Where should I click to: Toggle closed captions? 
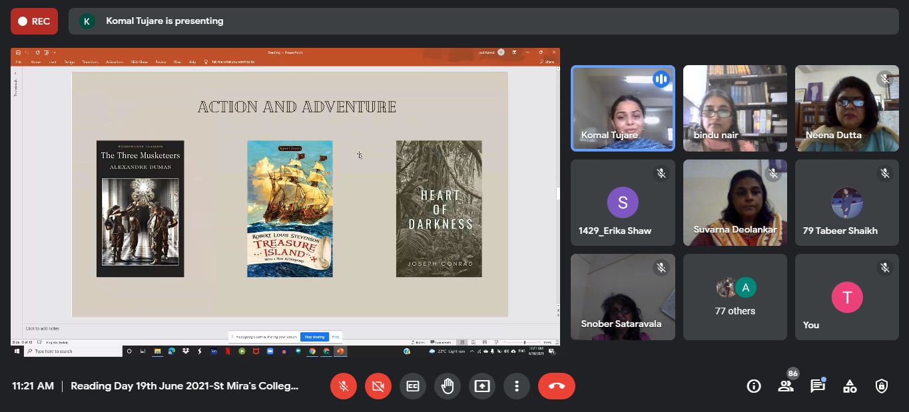point(413,386)
